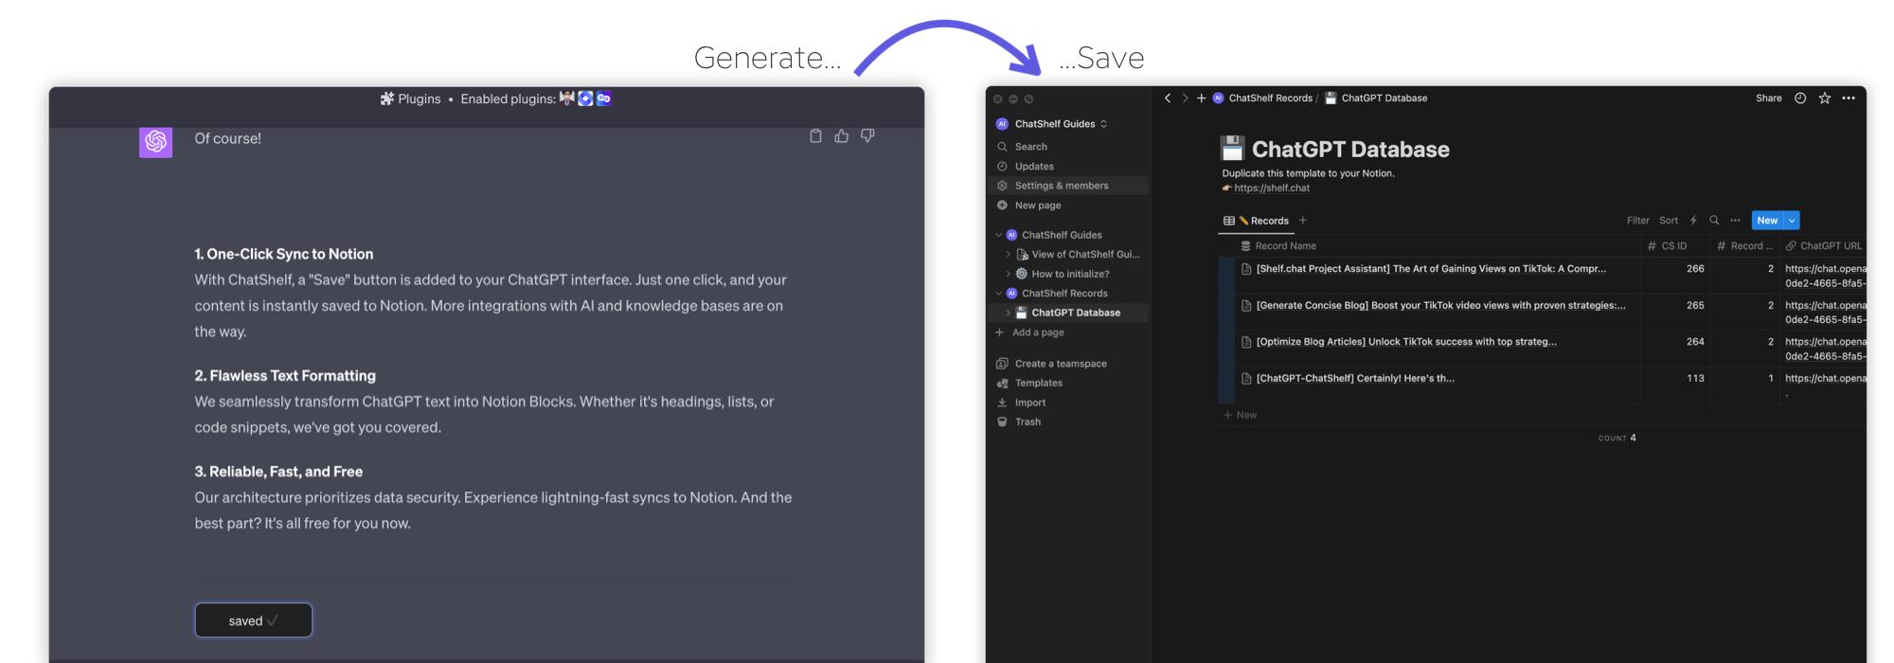Expand the ChatGPT Database sidebar item
Image resolution: width=1894 pixels, height=663 pixels.
[x=1008, y=313]
